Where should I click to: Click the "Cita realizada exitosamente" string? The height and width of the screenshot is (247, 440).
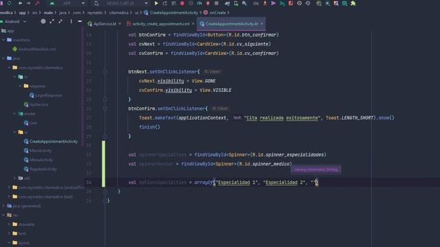282,118
